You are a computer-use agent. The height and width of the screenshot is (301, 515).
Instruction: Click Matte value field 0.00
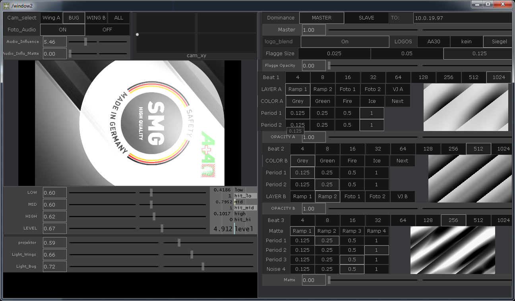314,280
